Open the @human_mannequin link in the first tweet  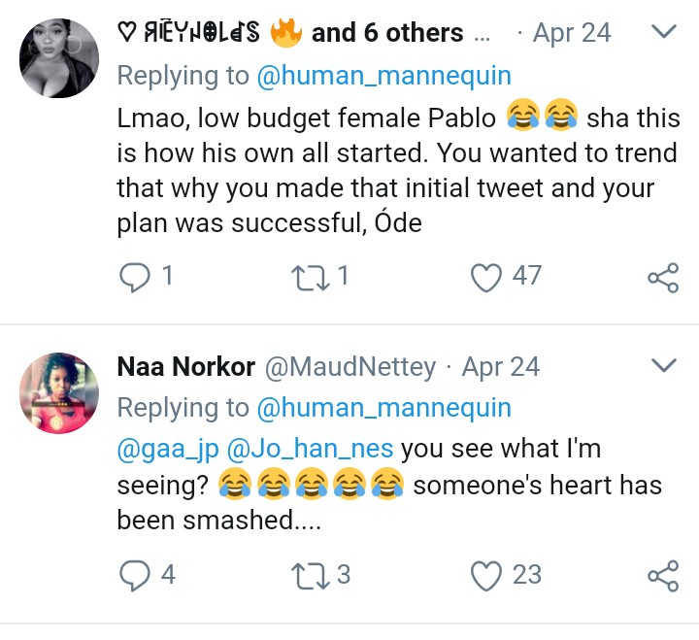coord(383,76)
